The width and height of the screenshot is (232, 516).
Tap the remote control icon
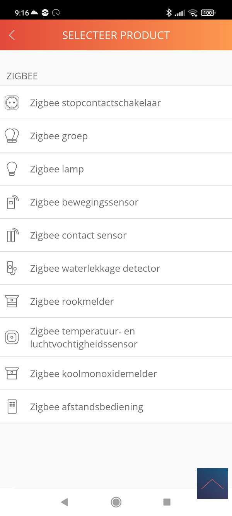[x=12, y=407]
